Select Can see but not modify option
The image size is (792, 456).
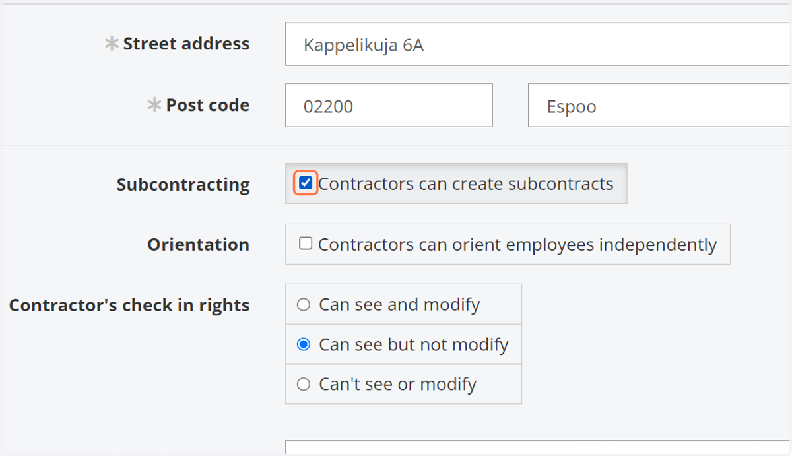[304, 344]
